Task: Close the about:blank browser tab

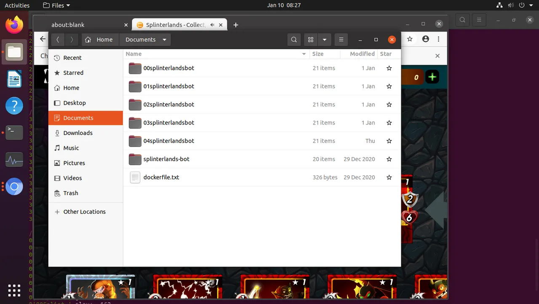Action: [126, 25]
